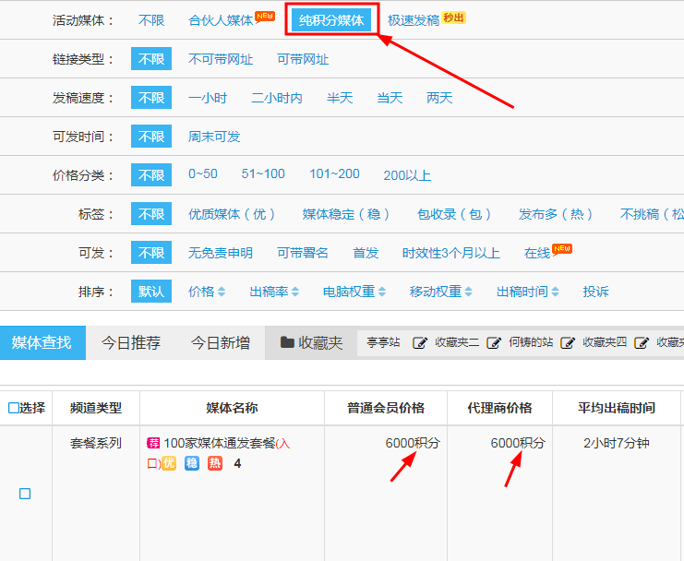Click the edit icon after 何铸的站

568,343
